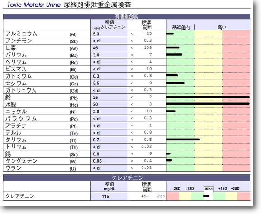Click the 有害重金属 section header

(x=126, y=17)
